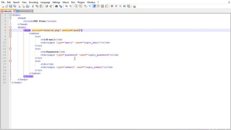Undo the last edit with green arrow
This screenshot has height=130, width=231.
click(47, 6)
